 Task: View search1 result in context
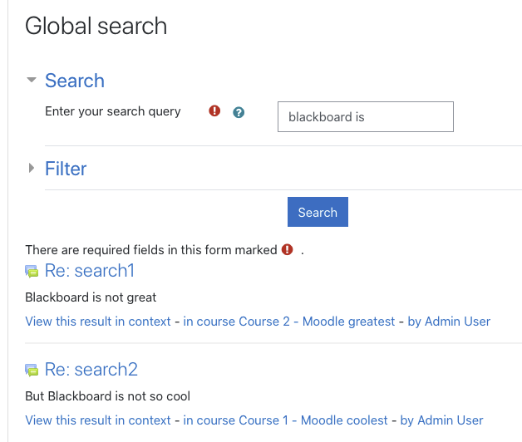tap(98, 322)
